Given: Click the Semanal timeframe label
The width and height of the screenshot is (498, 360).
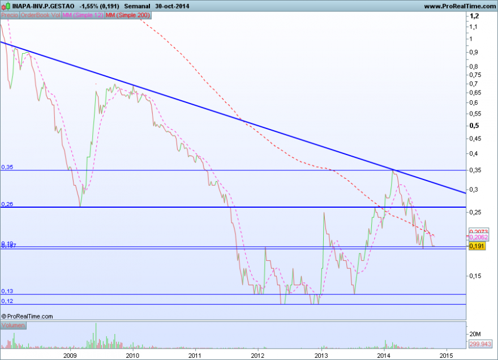Looking at the screenshot, I should (x=137, y=6).
